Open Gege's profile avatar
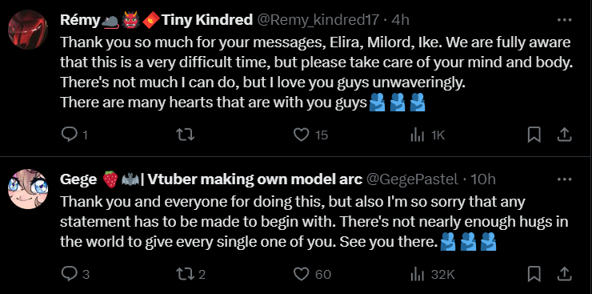Viewport: 592px width, 294px height. click(x=28, y=189)
